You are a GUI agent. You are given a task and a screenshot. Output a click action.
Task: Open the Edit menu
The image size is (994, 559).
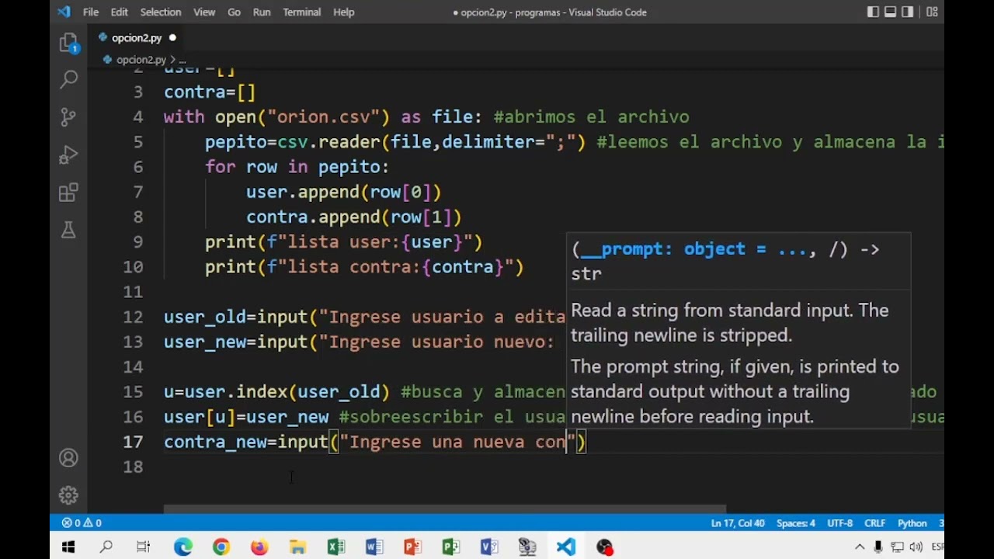pyautogui.click(x=119, y=12)
